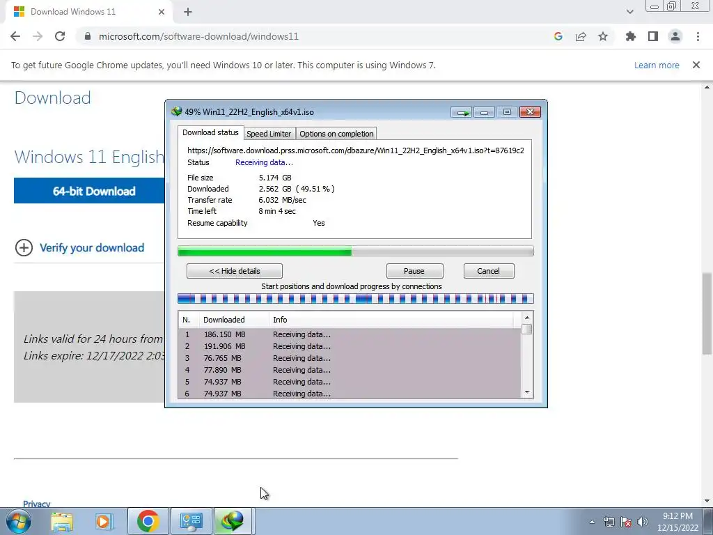Image resolution: width=713 pixels, height=535 pixels.
Task: Pause the ISO download
Action: (x=414, y=271)
